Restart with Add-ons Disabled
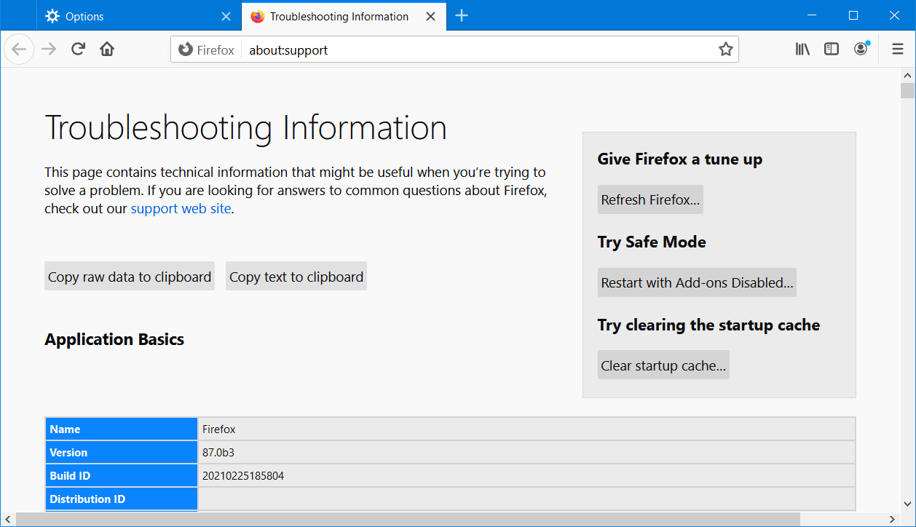Screen dimensions: 916x527 [x=697, y=282]
